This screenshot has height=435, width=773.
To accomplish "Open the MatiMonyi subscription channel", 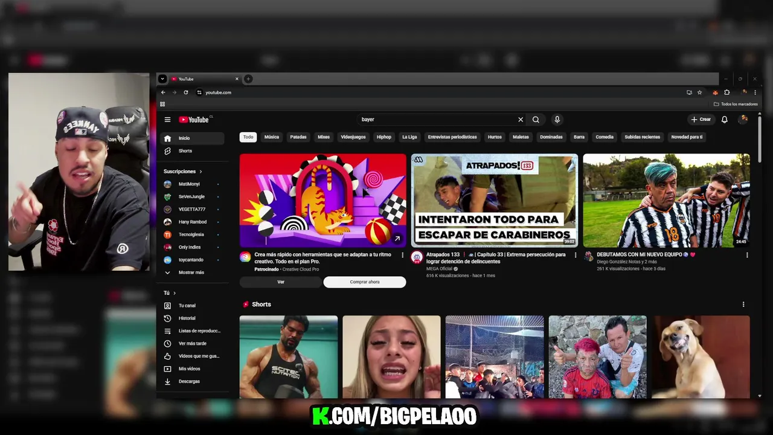I will click(191, 184).
